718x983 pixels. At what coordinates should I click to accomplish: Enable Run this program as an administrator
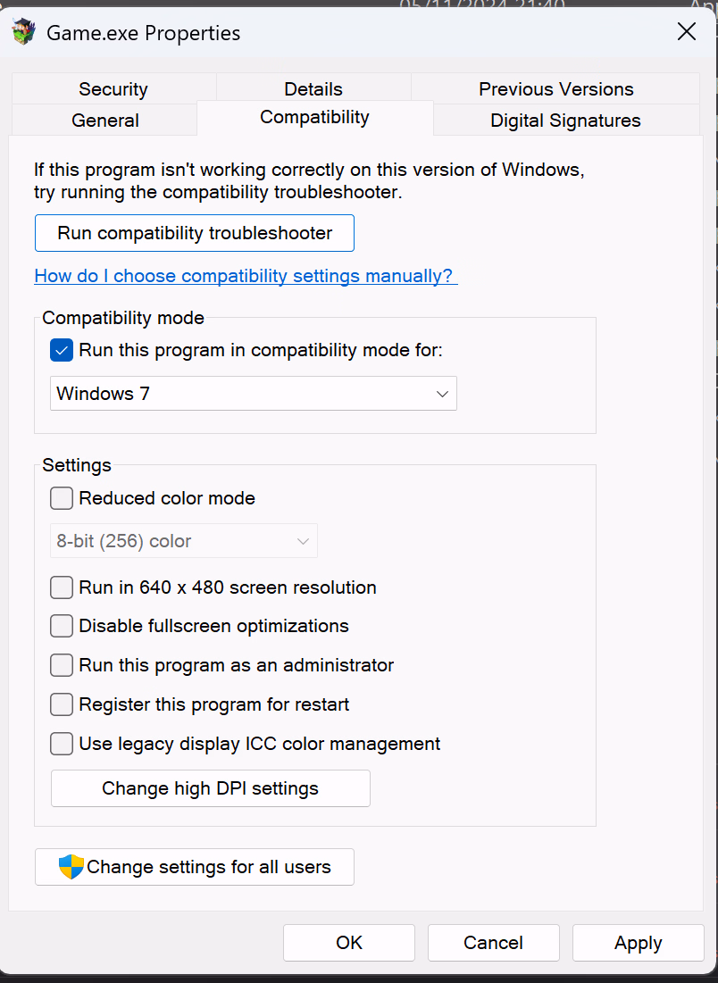(x=62, y=665)
